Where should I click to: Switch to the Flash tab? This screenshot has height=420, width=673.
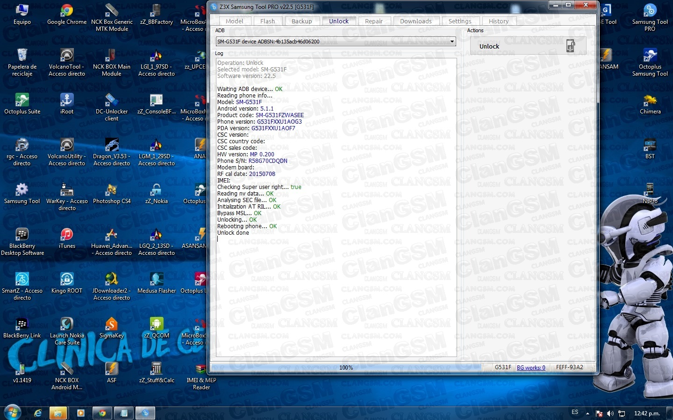pyautogui.click(x=267, y=21)
